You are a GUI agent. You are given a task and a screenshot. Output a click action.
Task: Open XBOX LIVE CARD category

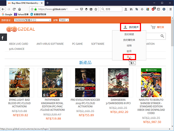[19, 44]
